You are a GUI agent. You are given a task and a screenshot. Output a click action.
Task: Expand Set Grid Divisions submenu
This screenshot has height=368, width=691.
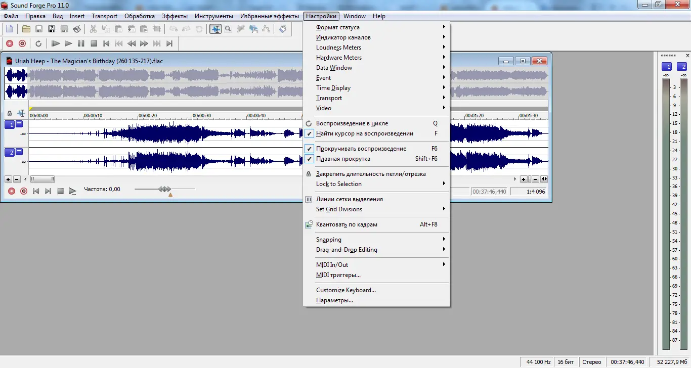pos(376,209)
